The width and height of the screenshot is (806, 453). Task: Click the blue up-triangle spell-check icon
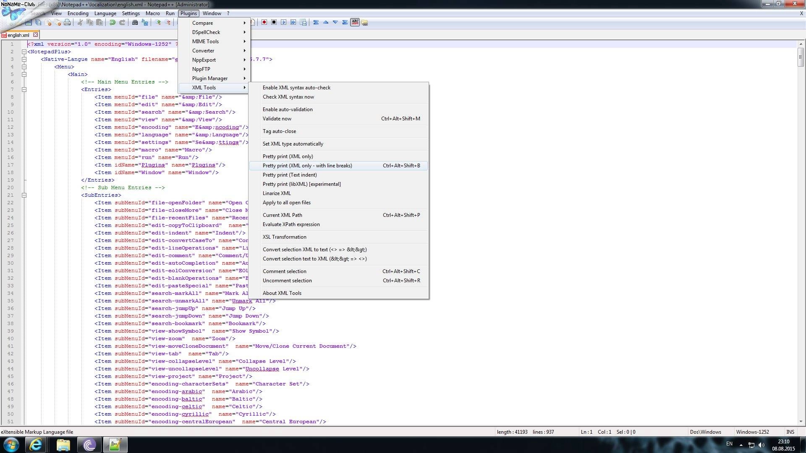tap(326, 22)
